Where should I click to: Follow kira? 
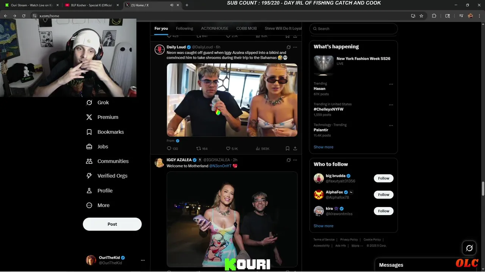pyautogui.click(x=383, y=211)
